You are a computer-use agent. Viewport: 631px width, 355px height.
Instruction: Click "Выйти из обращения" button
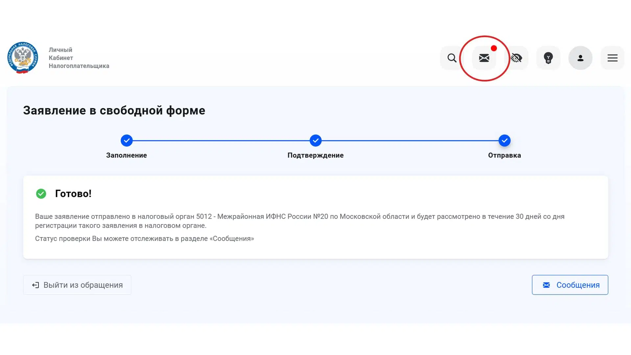[x=77, y=285]
